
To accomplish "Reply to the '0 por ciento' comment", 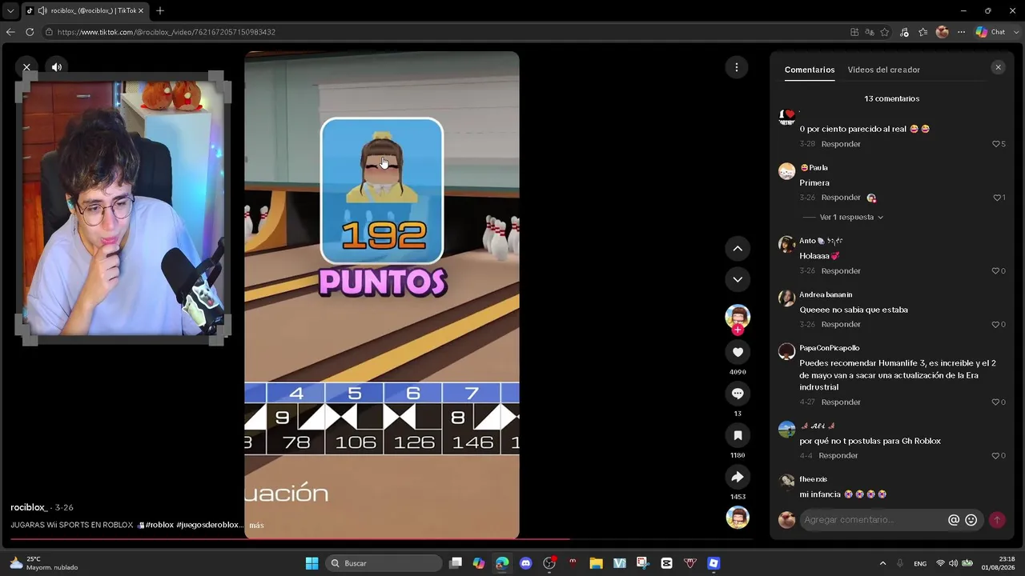I will [841, 144].
